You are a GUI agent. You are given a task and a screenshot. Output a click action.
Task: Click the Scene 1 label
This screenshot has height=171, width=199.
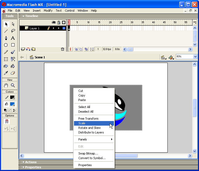point(40,57)
